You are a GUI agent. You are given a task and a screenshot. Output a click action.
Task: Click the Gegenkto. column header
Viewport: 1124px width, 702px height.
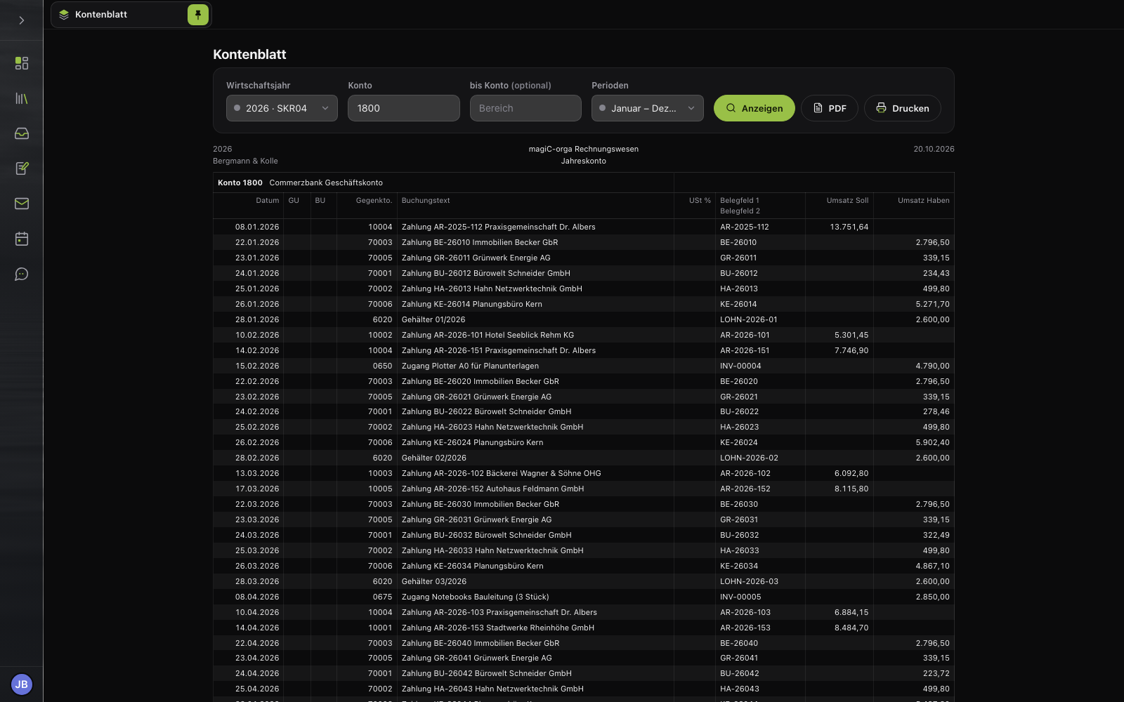click(x=374, y=201)
